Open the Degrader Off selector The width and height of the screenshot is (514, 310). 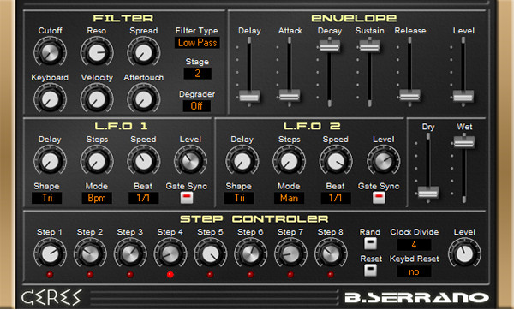click(x=197, y=106)
